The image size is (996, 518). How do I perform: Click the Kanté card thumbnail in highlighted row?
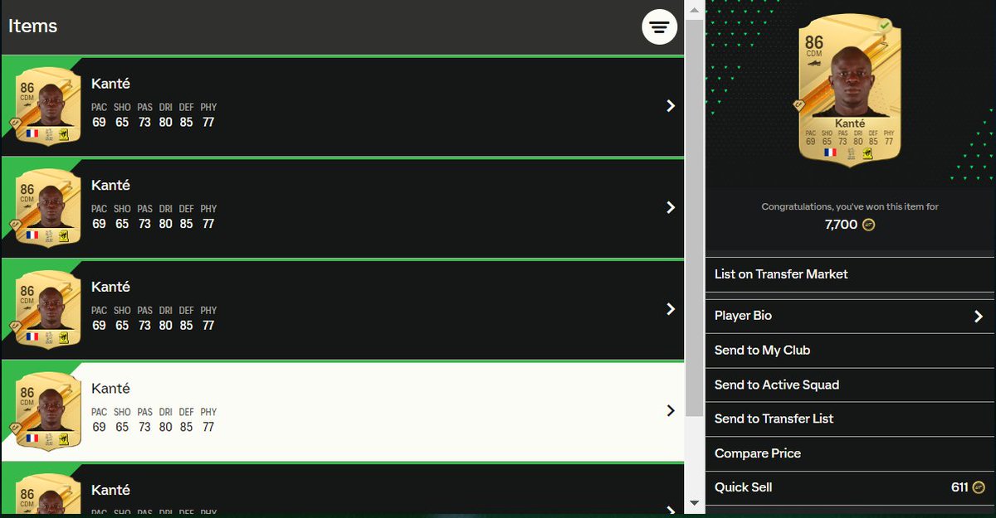[x=47, y=411]
